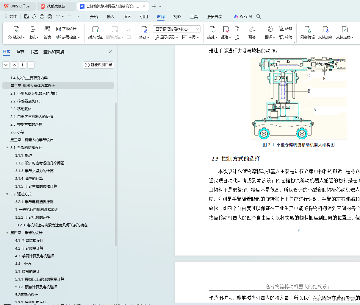The image size is (360, 305).
Task: Switch to the 开始 ribbon tab
Action: (x=94, y=17)
